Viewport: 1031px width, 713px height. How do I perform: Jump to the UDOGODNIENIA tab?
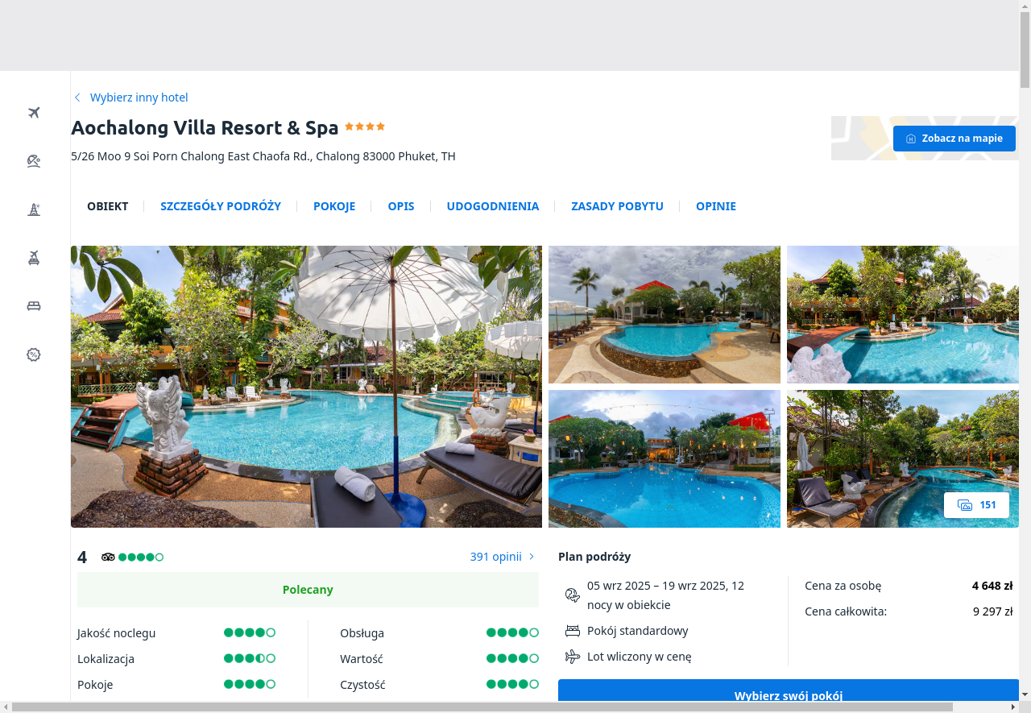pyautogui.click(x=493, y=206)
